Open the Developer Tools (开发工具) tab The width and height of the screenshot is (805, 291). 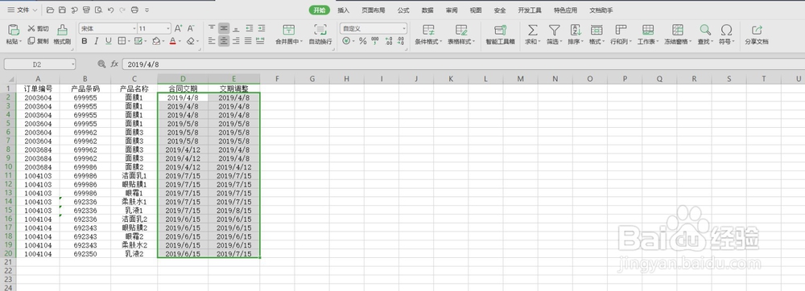point(530,10)
